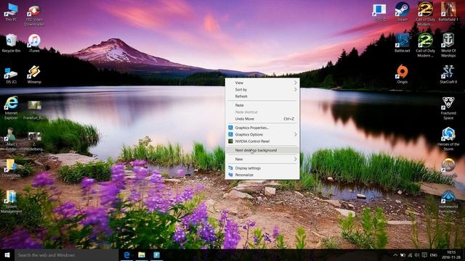Select the Internet Explorer desktop icon
The width and height of the screenshot is (465, 261).
(x=11, y=107)
